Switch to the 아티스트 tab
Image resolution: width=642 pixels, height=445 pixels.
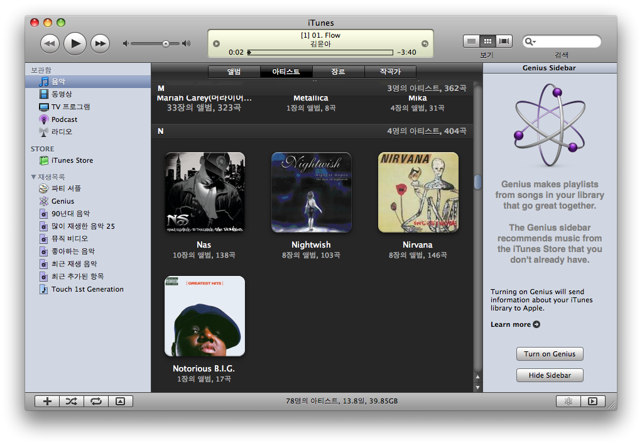pos(286,71)
